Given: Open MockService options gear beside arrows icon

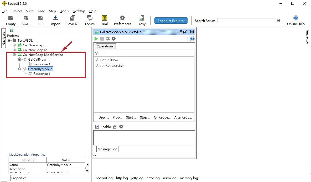Looking at the screenshot, I should [114, 39].
